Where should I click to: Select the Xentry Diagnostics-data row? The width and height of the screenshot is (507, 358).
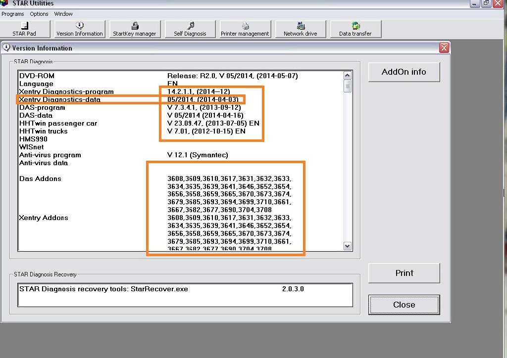tap(59, 99)
